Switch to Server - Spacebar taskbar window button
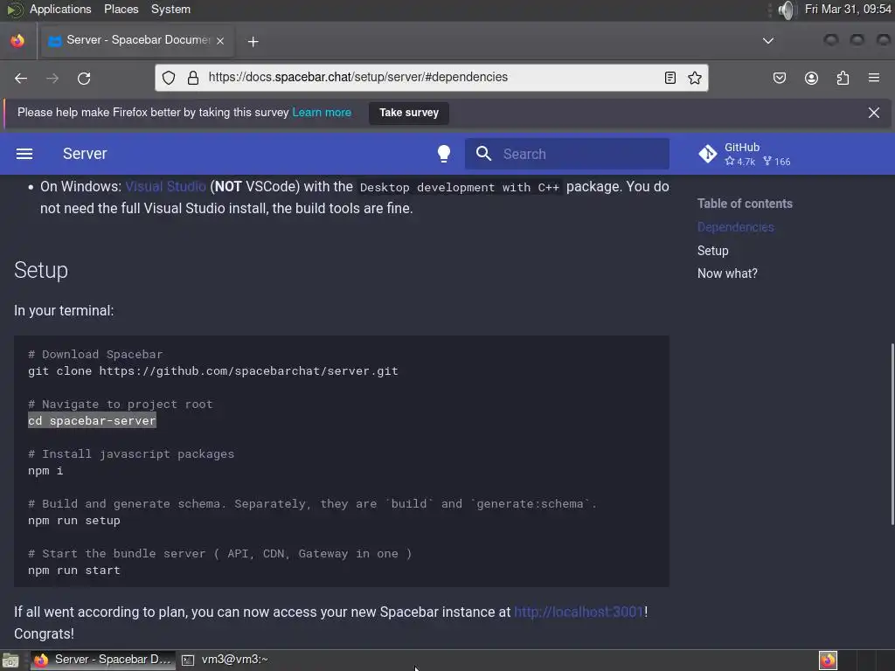This screenshot has width=895, height=671. tap(103, 660)
